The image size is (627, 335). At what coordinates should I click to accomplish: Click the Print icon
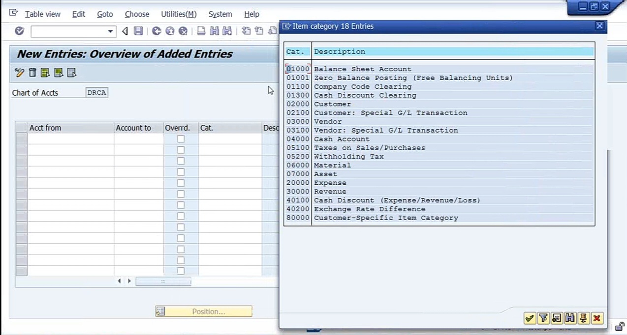tap(201, 31)
